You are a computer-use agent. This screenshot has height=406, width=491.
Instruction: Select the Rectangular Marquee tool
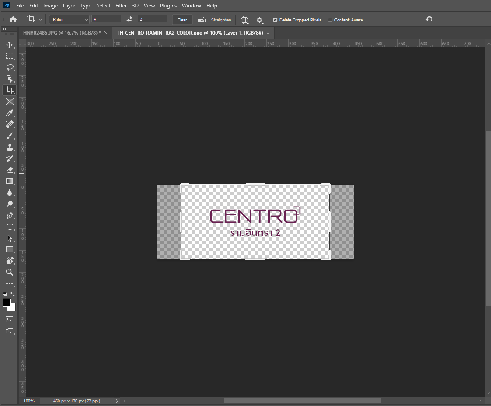(10, 56)
